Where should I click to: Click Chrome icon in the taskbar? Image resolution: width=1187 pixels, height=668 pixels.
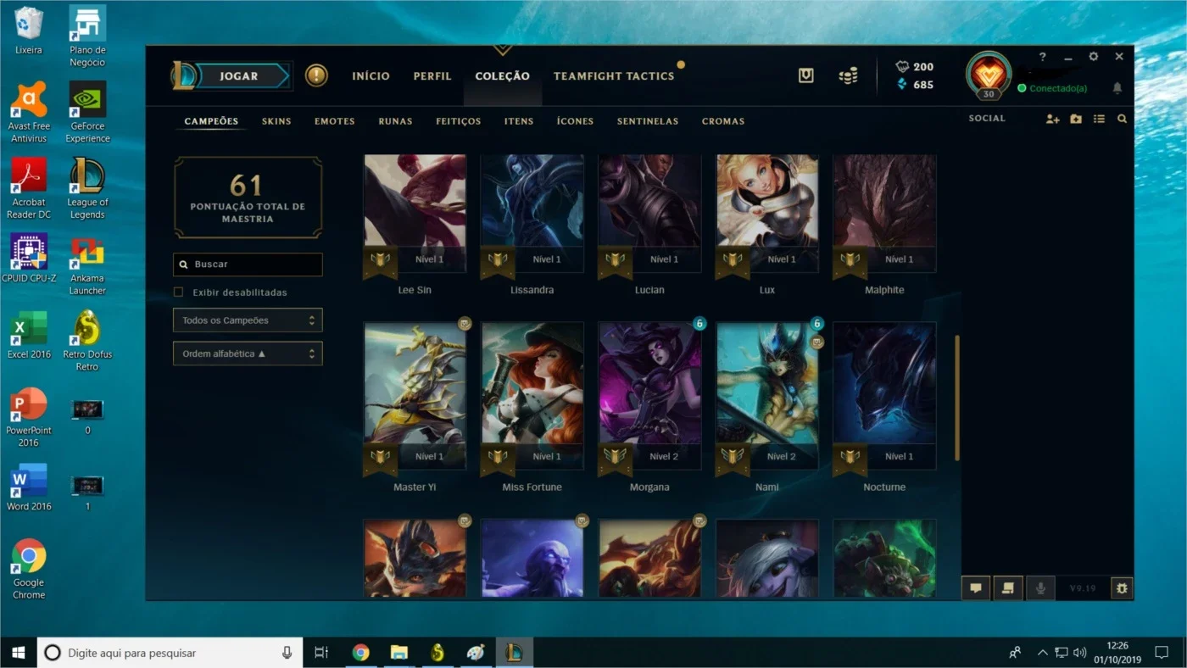(361, 653)
